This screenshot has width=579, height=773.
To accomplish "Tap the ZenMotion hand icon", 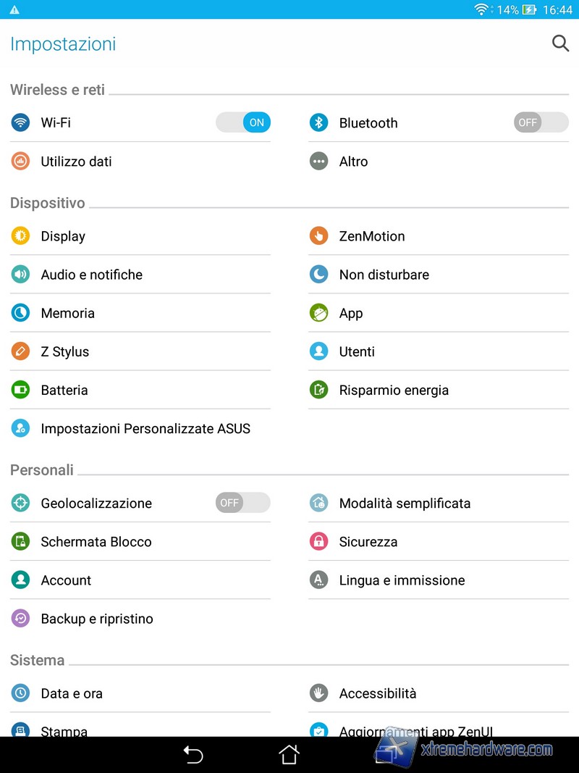I will (x=318, y=236).
